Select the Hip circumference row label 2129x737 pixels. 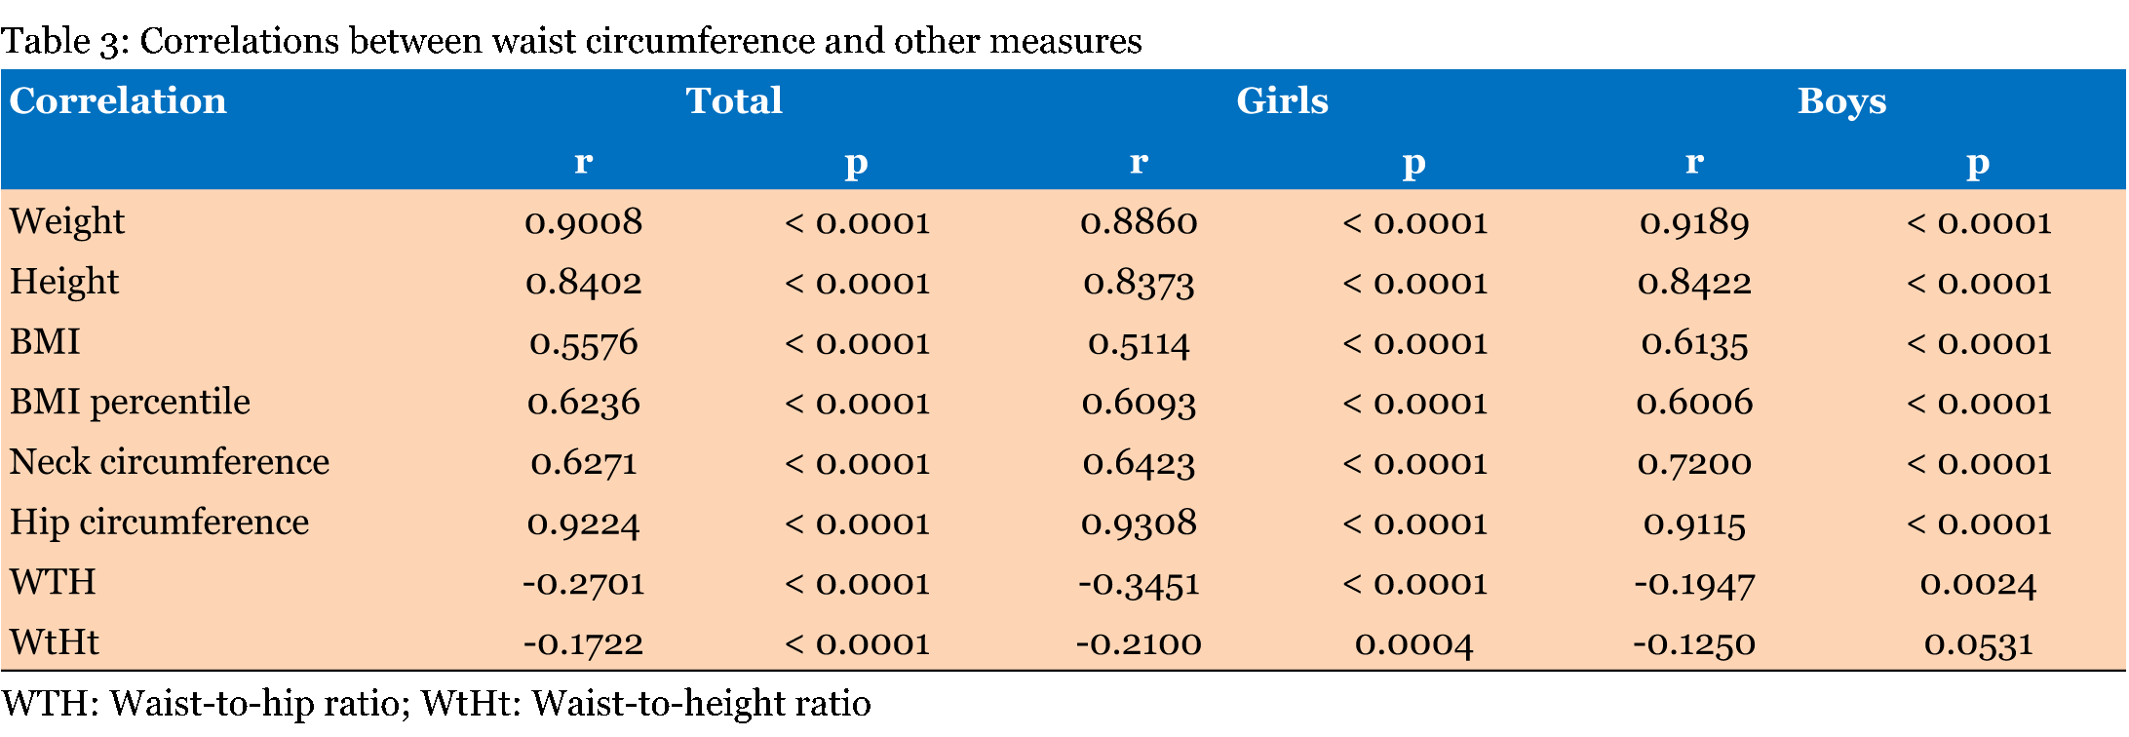159,523
